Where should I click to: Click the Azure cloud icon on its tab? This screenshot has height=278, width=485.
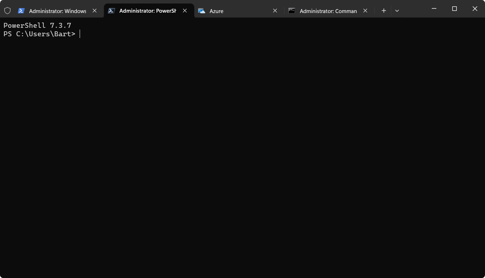[x=202, y=11]
